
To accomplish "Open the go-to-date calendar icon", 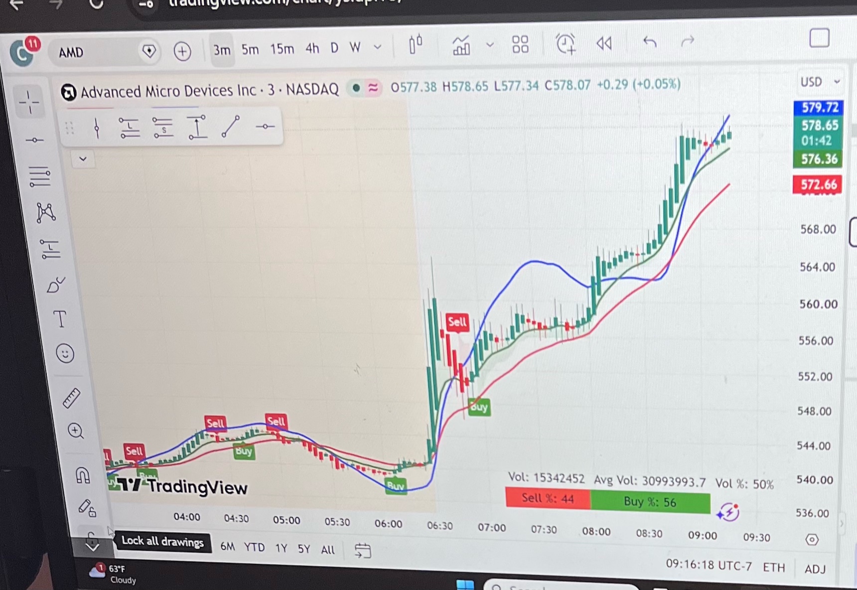I will tap(363, 551).
